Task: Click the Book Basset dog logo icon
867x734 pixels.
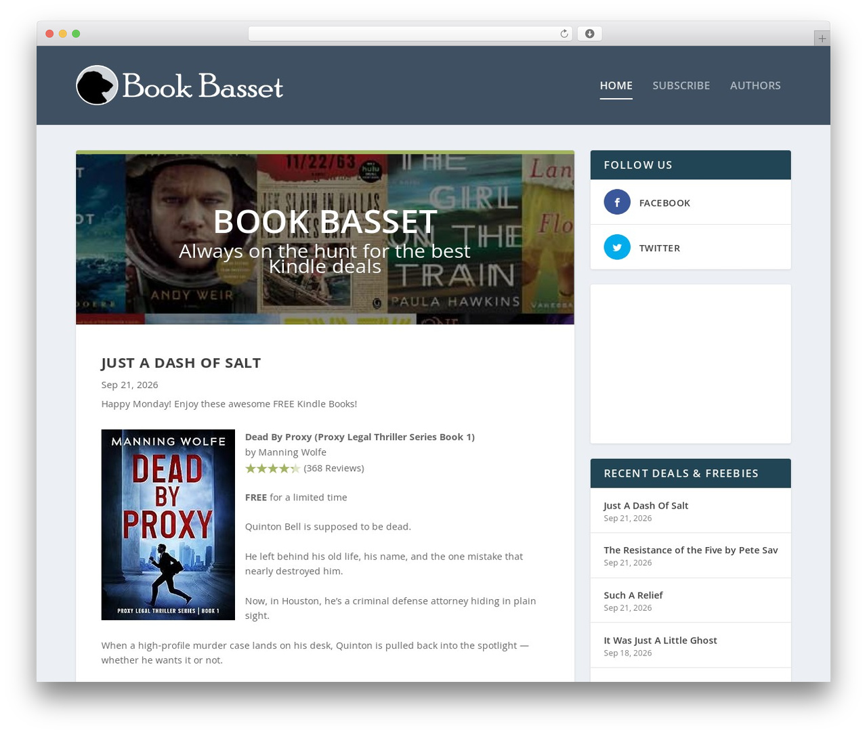Action: [x=98, y=85]
